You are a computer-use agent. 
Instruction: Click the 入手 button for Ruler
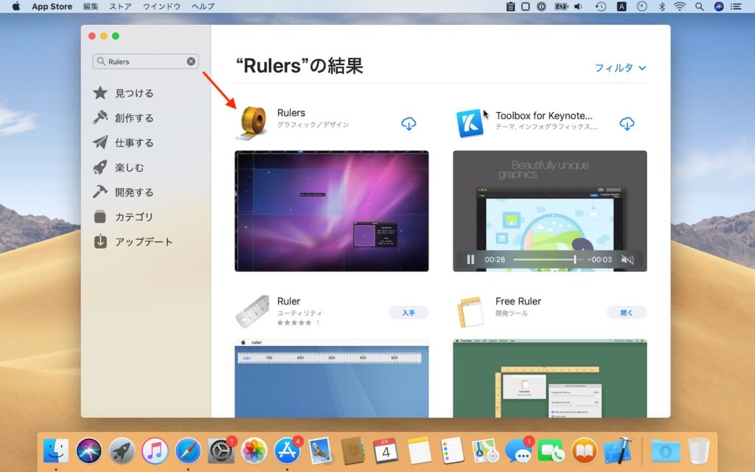click(x=408, y=312)
